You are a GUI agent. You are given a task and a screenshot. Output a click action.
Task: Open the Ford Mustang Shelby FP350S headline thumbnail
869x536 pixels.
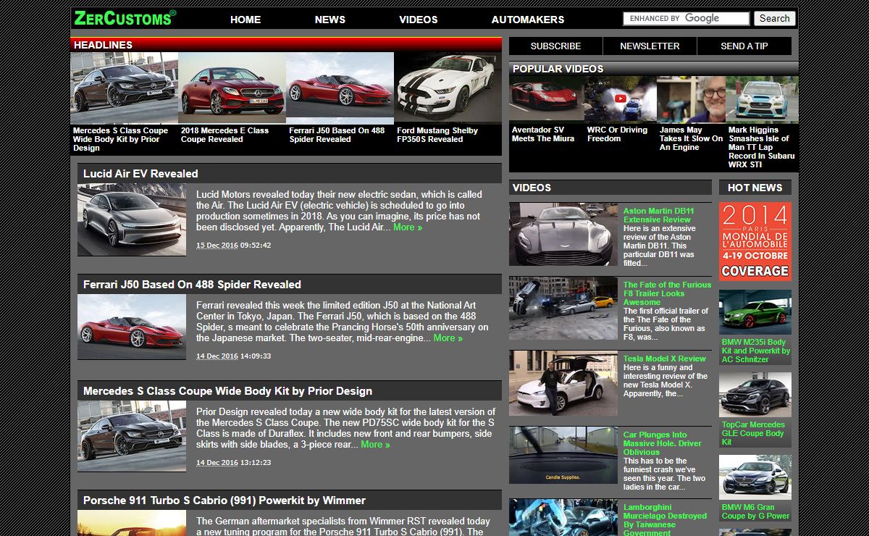pos(448,88)
